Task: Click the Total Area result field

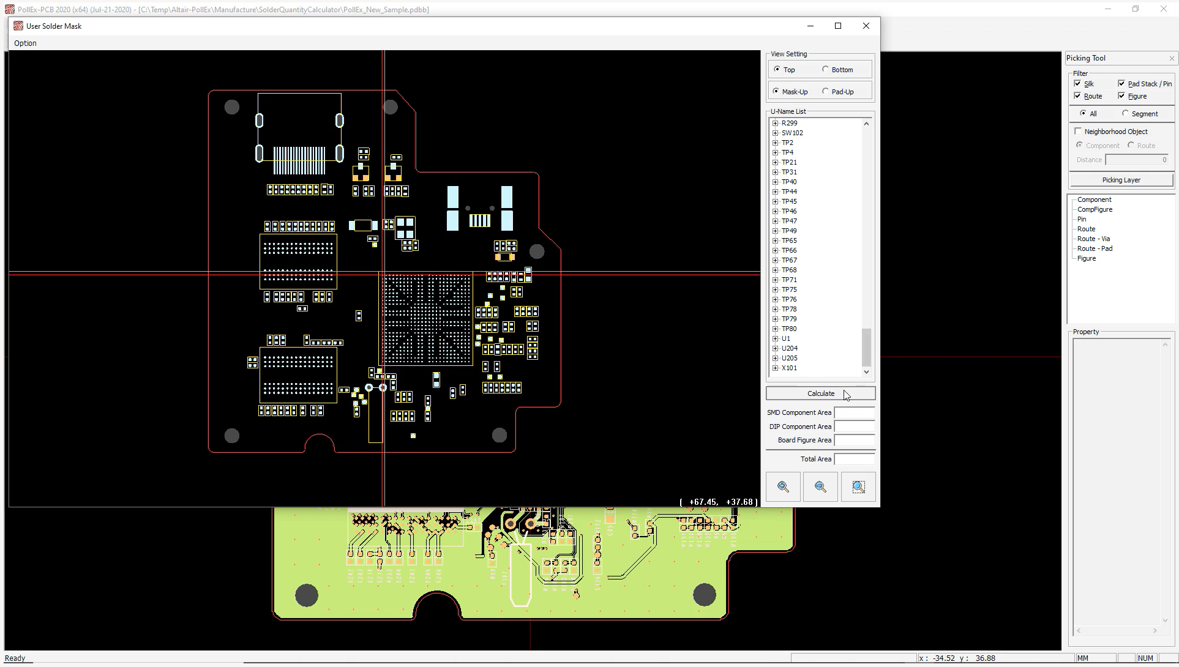Action: (854, 459)
